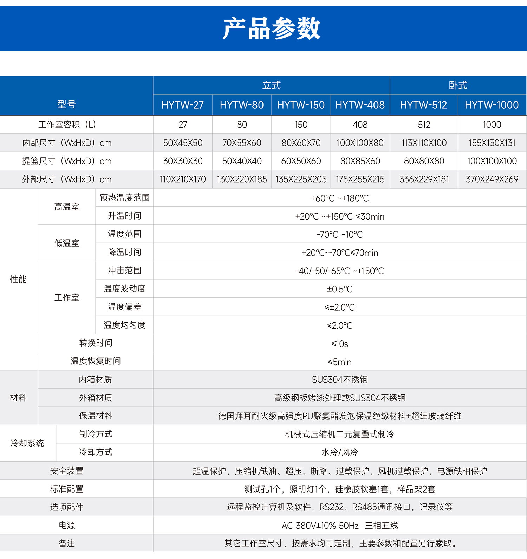Select the value 机械式压缩机二元复叠式制冷

tap(340, 434)
